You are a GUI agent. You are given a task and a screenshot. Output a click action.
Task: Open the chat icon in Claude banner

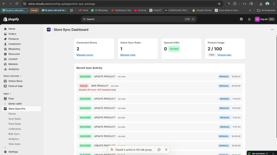click(159, 149)
